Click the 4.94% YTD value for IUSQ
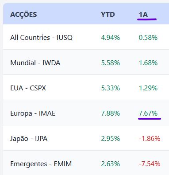 (111, 38)
